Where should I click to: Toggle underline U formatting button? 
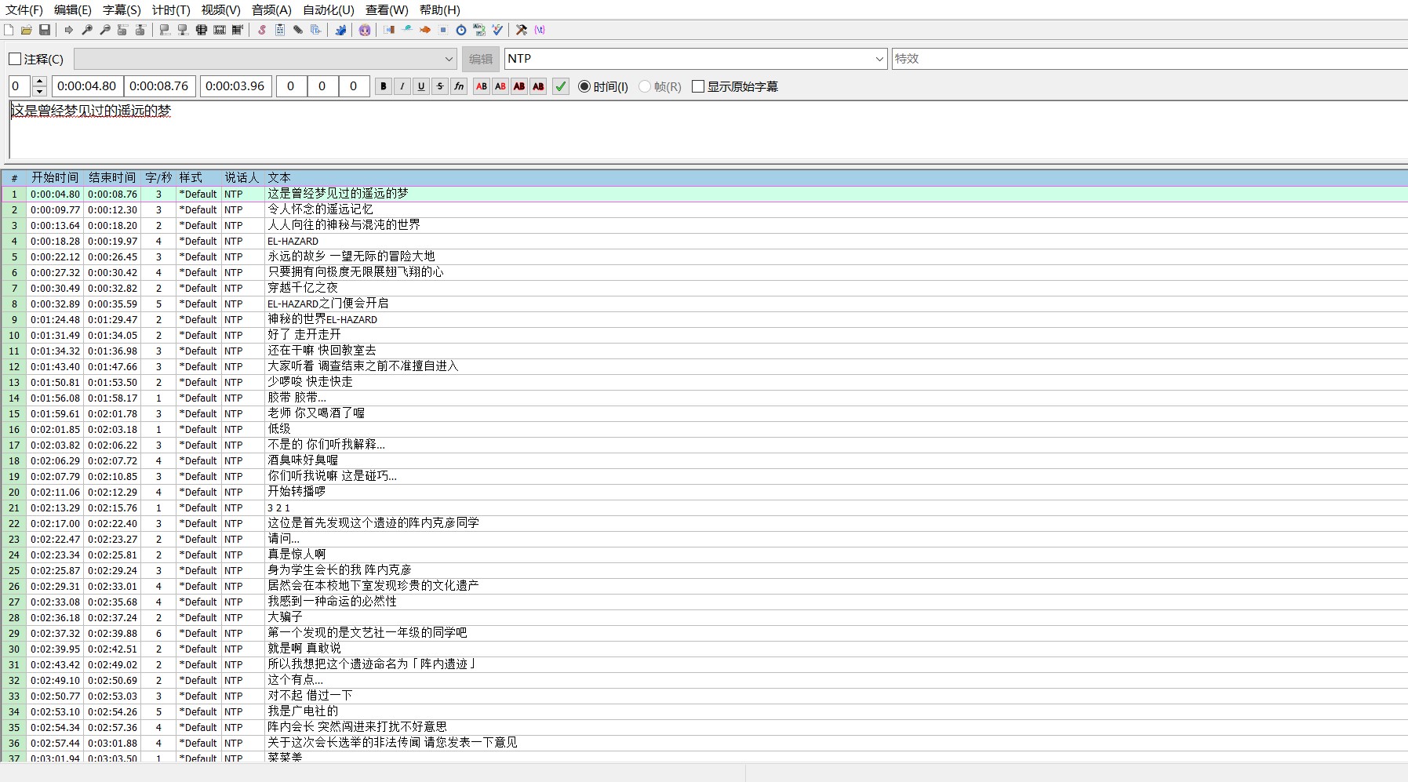(421, 86)
